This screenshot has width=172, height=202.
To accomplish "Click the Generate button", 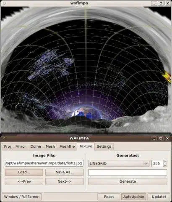I will coord(128,181).
